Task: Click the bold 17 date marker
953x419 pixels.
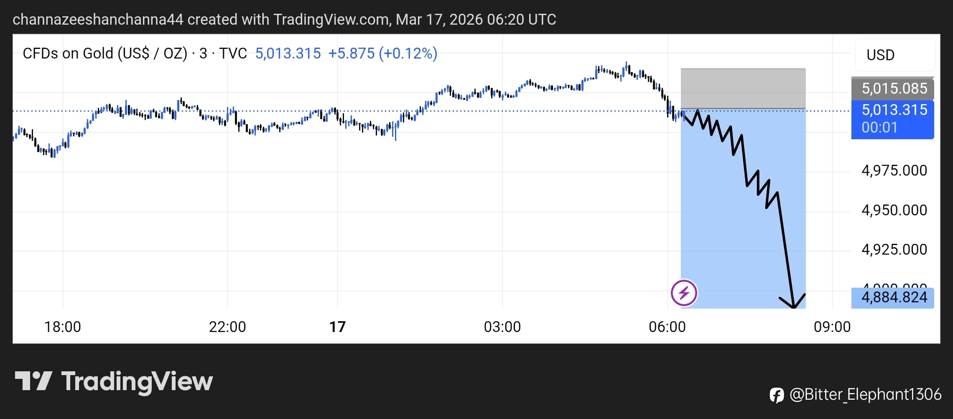Action: (337, 327)
